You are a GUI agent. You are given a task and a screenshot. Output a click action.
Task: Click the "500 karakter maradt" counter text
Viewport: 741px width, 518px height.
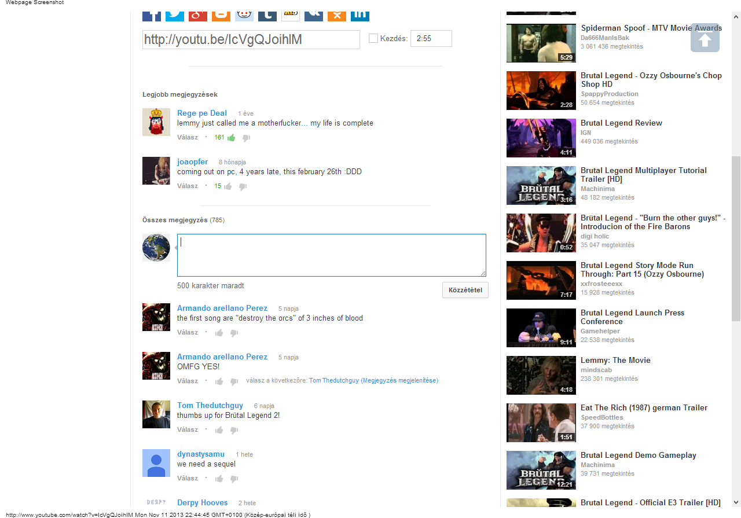[x=211, y=286]
